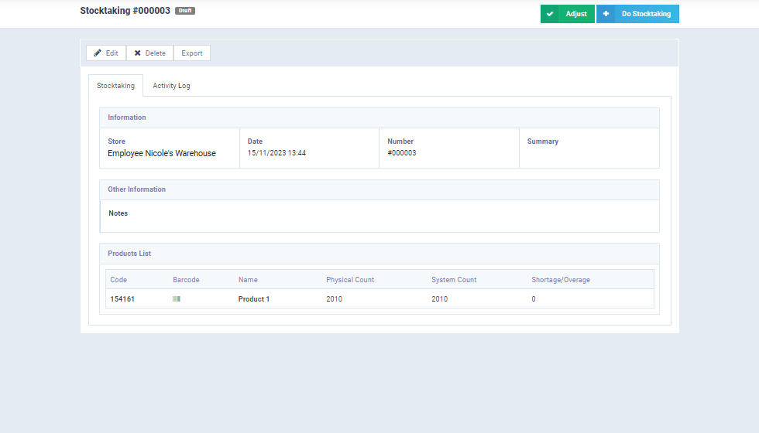Click the Do Stocktaking button

click(x=637, y=14)
